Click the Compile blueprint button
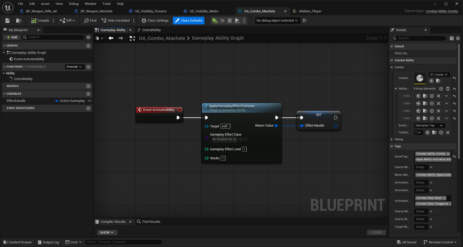The width and height of the screenshot is (463, 247). coord(40,21)
